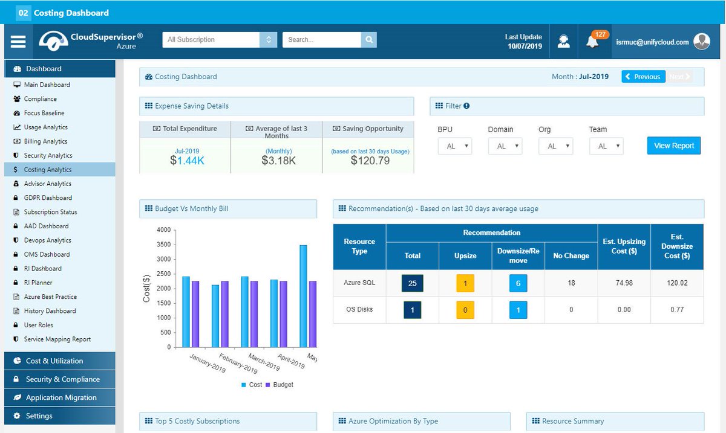This screenshot has width=726, height=433.
Task: Collapse the Dashboard sidebar section
Action: coord(59,69)
